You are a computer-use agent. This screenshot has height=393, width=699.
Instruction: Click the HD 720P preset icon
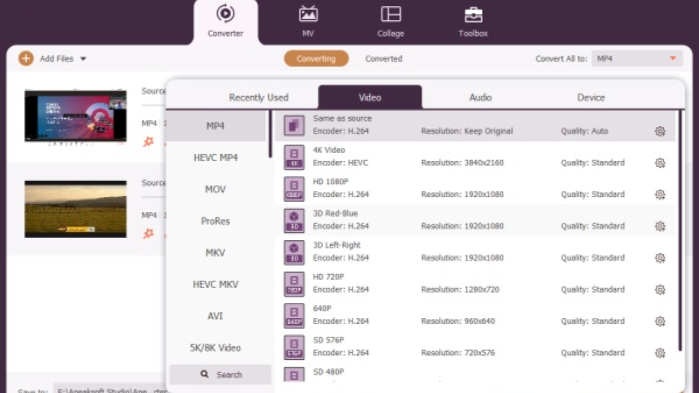pyautogui.click(x=294, y=284)
